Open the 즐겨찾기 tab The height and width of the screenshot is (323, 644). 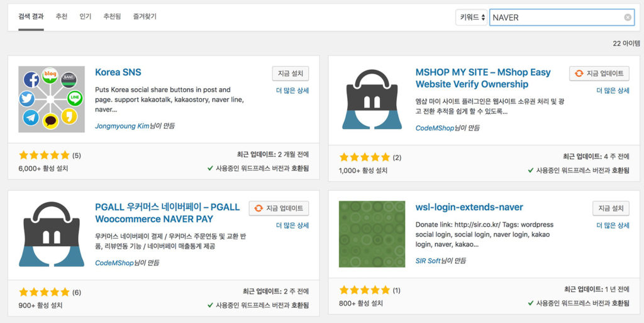tap(145, 17)
